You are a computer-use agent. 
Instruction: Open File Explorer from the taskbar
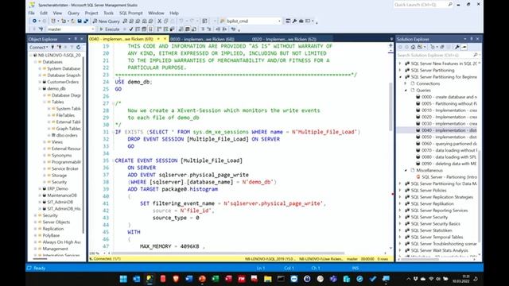267,279
